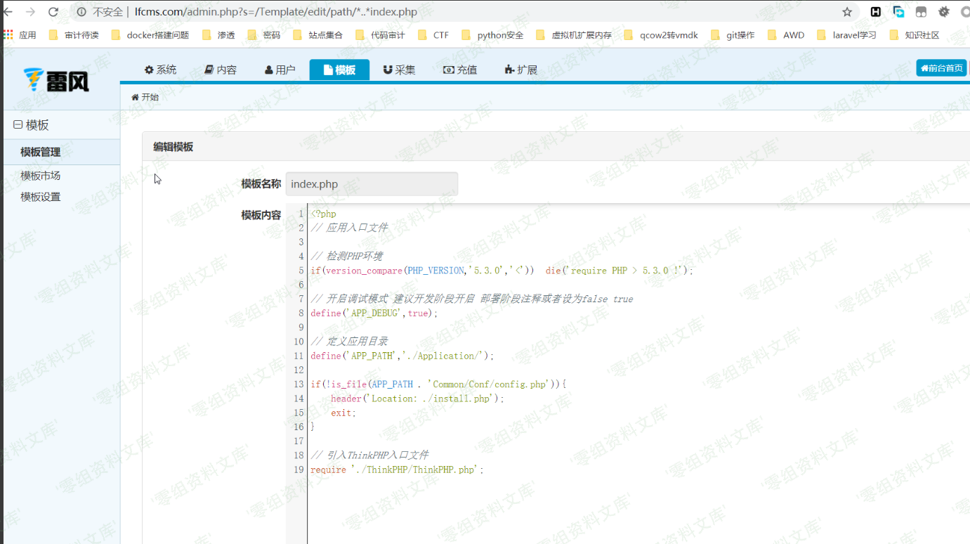Screen dimensions: 970x544
Task: Select 模板设置 in the sidebar
Action: coord(41,197)
